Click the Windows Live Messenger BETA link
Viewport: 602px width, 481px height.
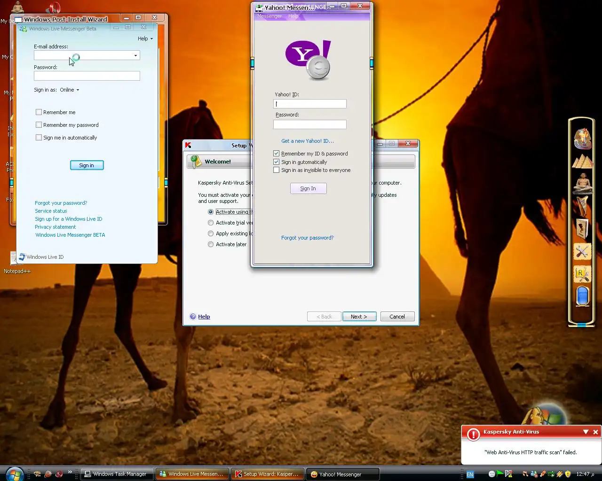(x=70, y=235)
